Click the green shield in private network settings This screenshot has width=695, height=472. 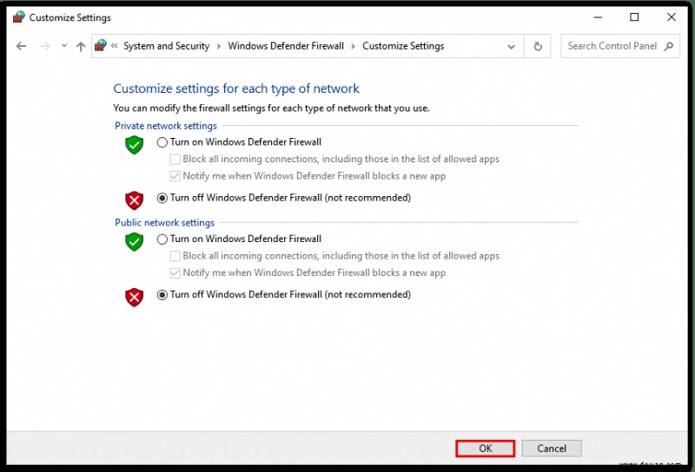[x=134, y=145]
